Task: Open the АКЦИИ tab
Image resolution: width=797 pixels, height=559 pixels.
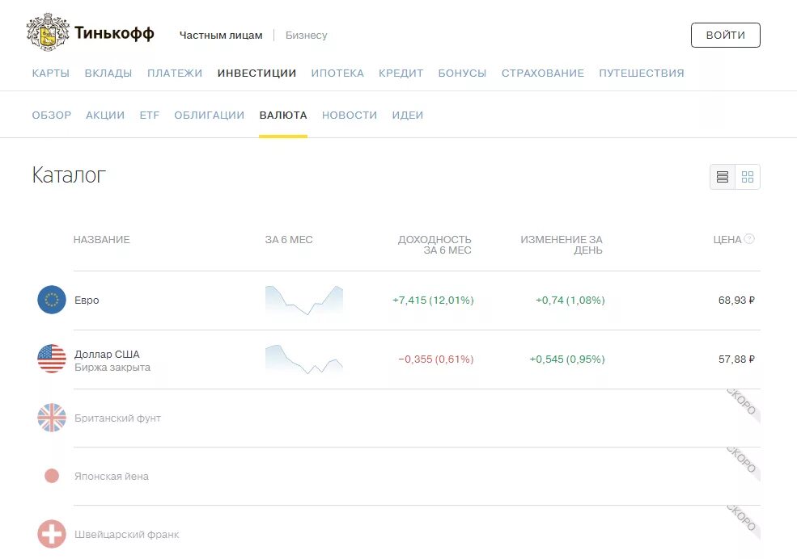Action: point(105,116)
